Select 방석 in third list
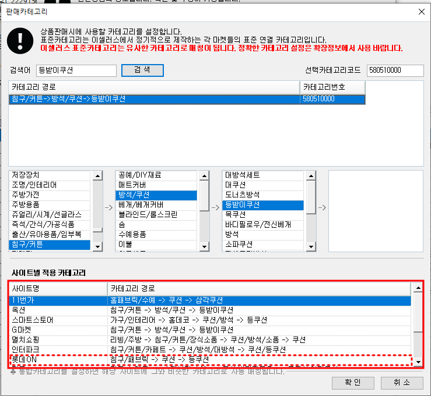 (263, 234)
